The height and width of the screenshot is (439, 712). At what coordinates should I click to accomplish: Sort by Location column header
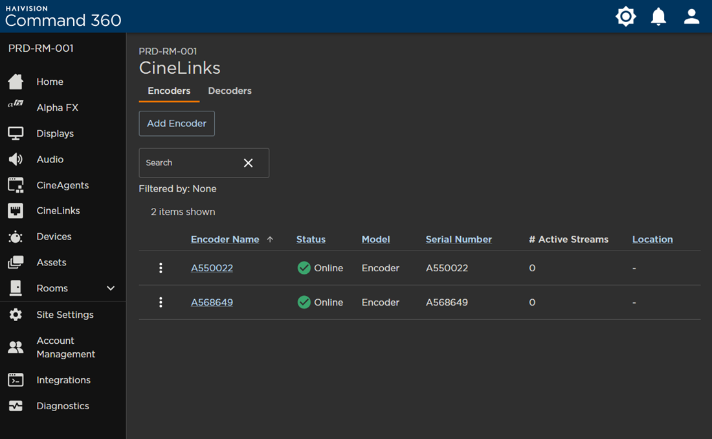pyautogui.click(x=652, y=240)
